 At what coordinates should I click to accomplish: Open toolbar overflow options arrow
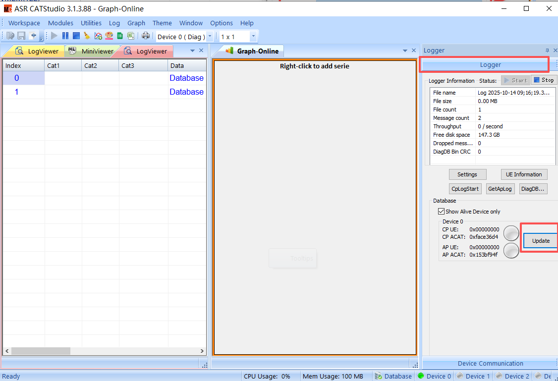click(x=42, y=39)
